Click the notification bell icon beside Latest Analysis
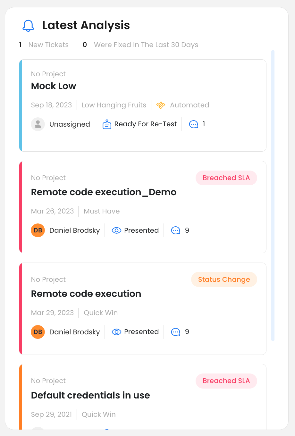The width and height of the screenshot is (295, 436). coord(28,26)
